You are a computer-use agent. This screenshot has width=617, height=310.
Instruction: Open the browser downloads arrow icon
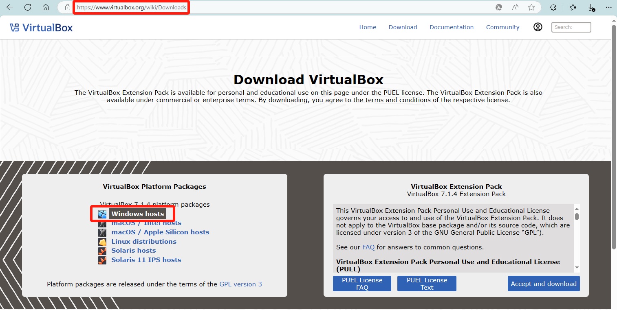pos(591,7)
